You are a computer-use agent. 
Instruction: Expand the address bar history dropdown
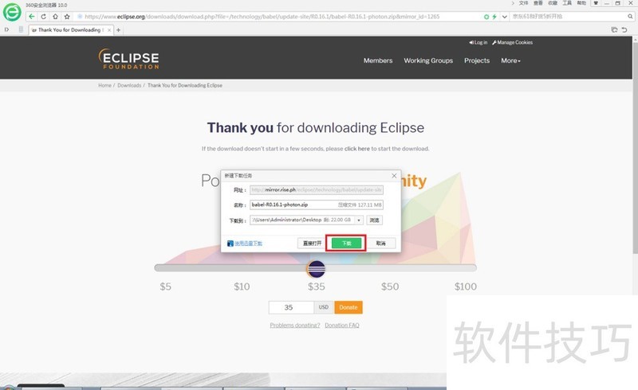click(505, 17)
